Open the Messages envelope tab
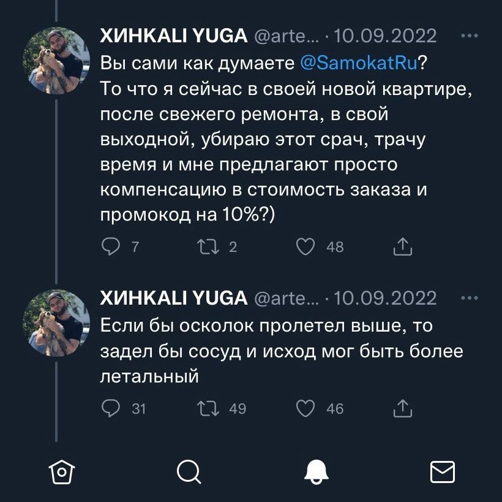 pos(443,471)
